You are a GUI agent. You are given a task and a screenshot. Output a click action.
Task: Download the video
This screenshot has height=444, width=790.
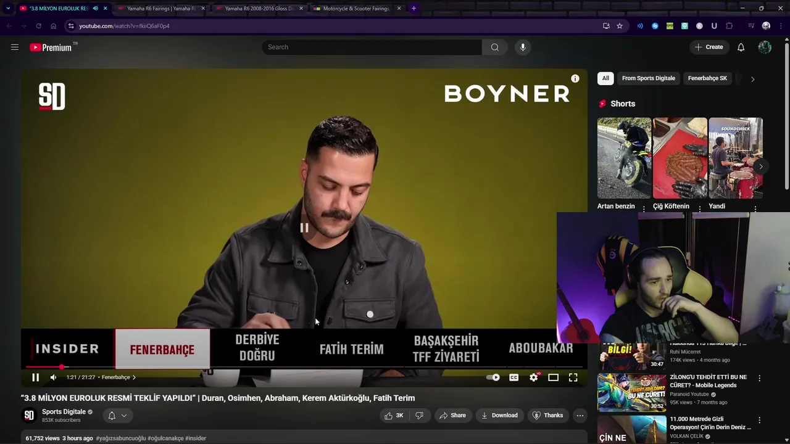(500, 416)
